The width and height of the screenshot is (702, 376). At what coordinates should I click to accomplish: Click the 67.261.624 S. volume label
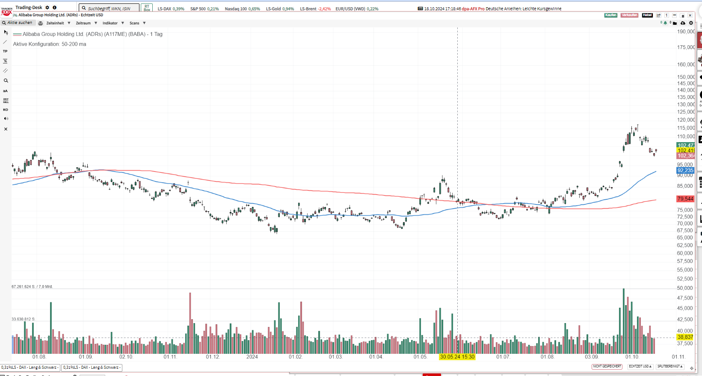pos(32,287)
